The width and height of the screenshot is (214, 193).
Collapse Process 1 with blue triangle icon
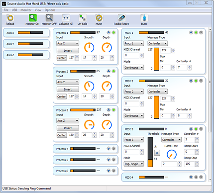coord(108,32)
